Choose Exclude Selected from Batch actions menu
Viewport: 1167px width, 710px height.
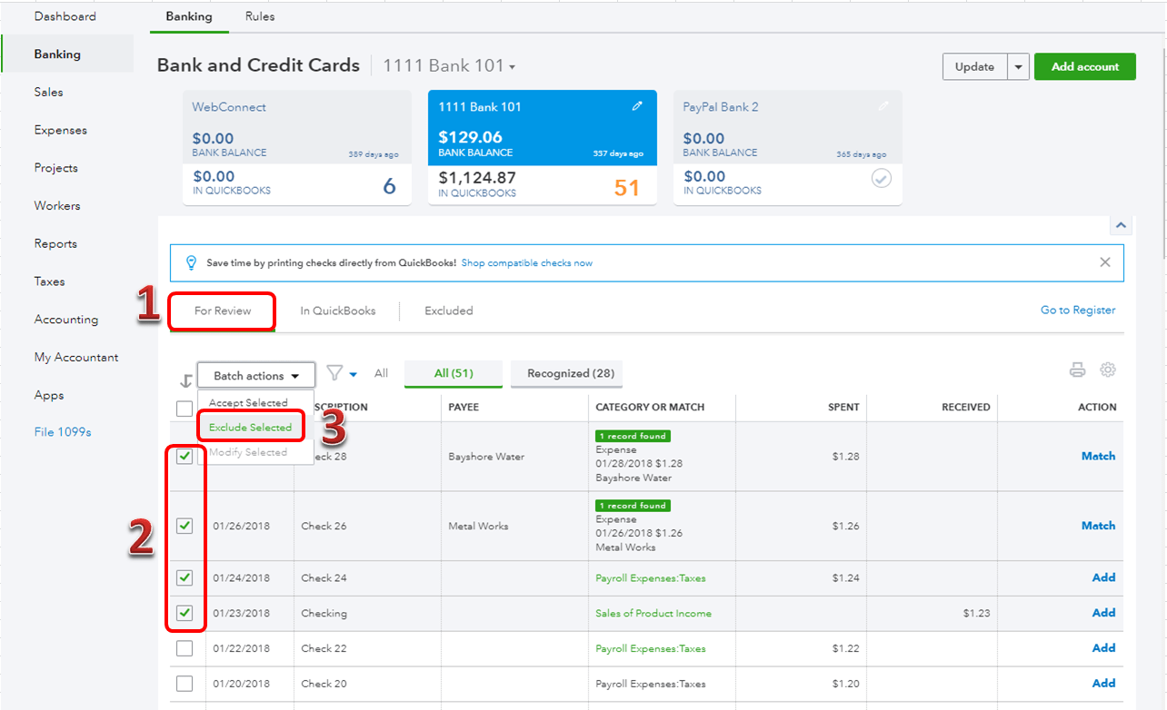click(x=251, y=425)
